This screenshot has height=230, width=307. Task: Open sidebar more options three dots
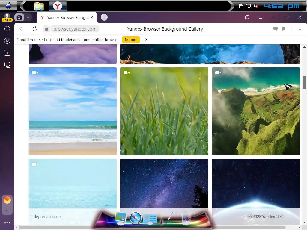click(7, 223)
